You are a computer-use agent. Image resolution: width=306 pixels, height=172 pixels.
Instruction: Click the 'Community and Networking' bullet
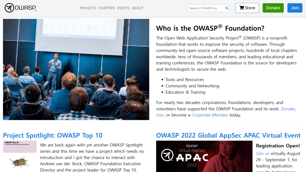point(192,86)
